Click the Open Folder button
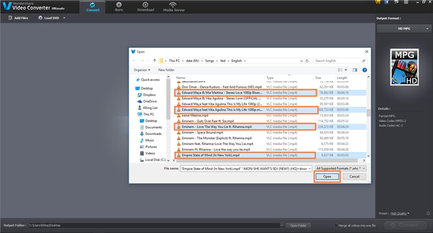433x233 pixels. (298, 225)
